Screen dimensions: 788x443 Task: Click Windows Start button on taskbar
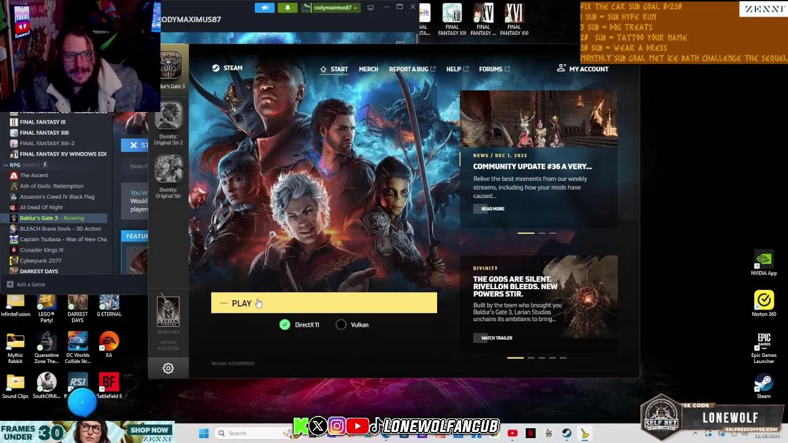[x=204, y=433]
